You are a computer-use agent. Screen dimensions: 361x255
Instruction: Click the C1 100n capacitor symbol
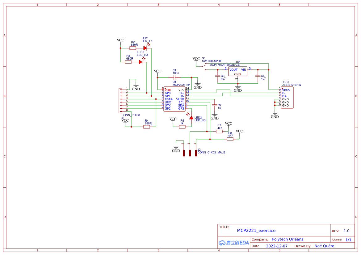pyautogui.click(x=174, y=77)
